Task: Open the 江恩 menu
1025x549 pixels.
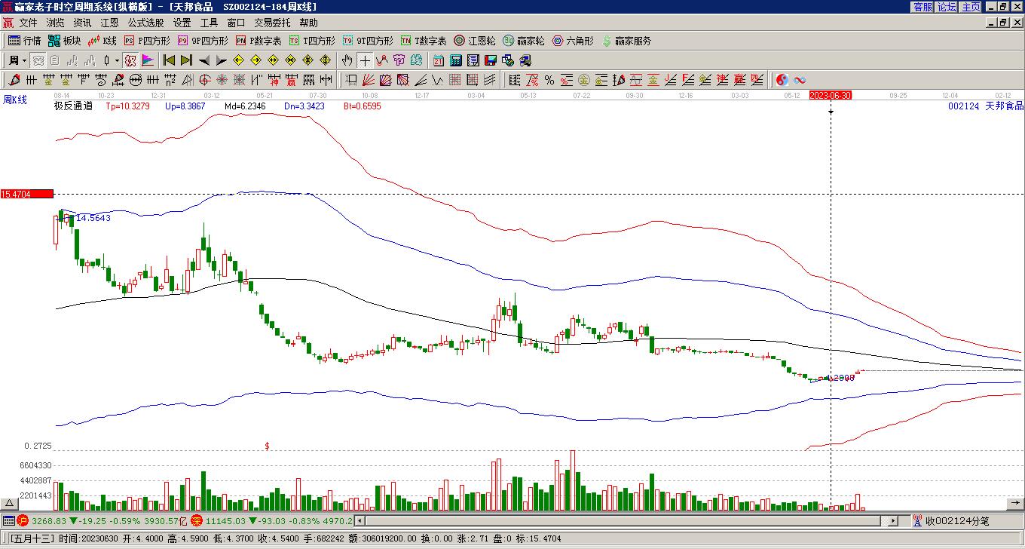Action: 109,23
